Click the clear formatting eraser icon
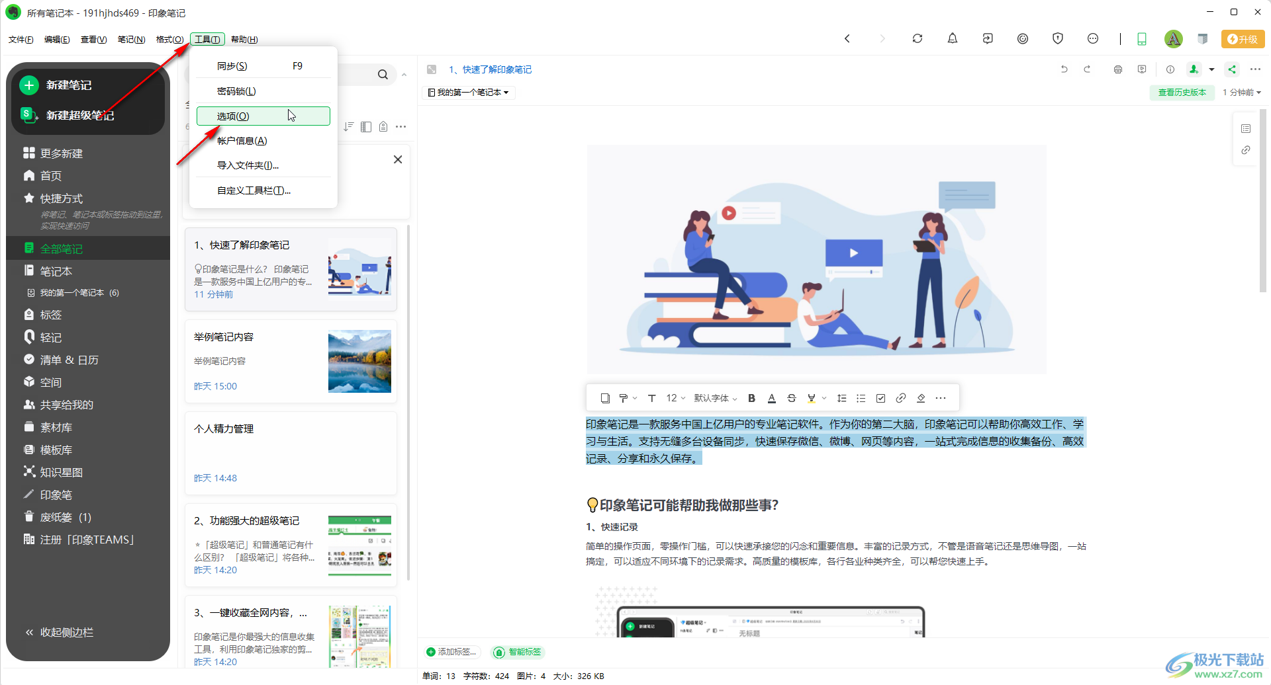Screen dimensions: 1271x685 coord(921,398)
